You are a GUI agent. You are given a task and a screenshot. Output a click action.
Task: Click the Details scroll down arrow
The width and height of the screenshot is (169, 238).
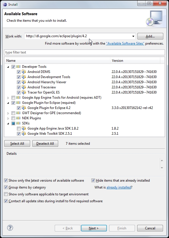162,168
